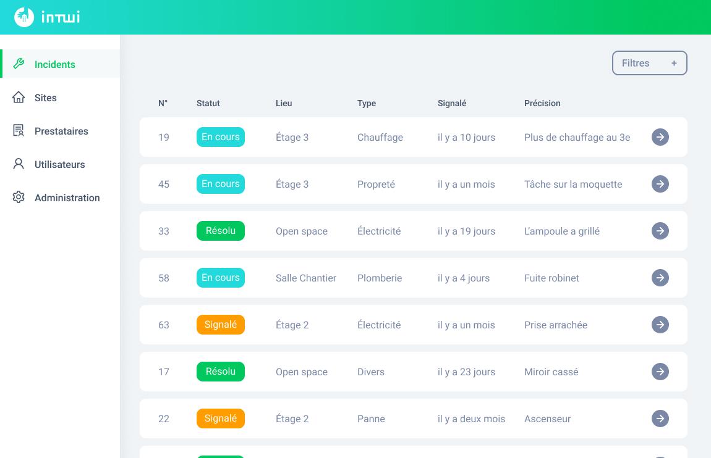The height and width of the screenshot is (458, 711).
Task: Click the person icon beside Utilisateurs
Action: pos(19,164)
